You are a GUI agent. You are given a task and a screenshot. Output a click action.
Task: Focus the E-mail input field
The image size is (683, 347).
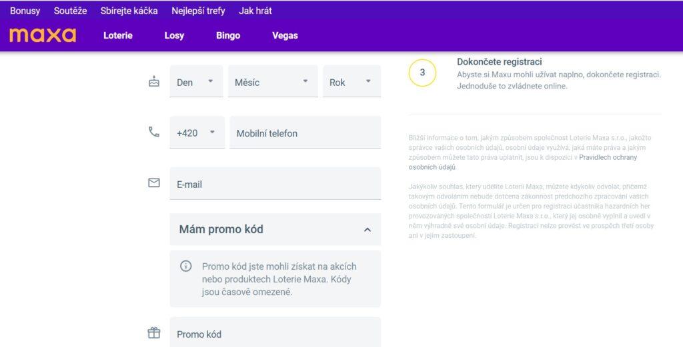(275, 184)
